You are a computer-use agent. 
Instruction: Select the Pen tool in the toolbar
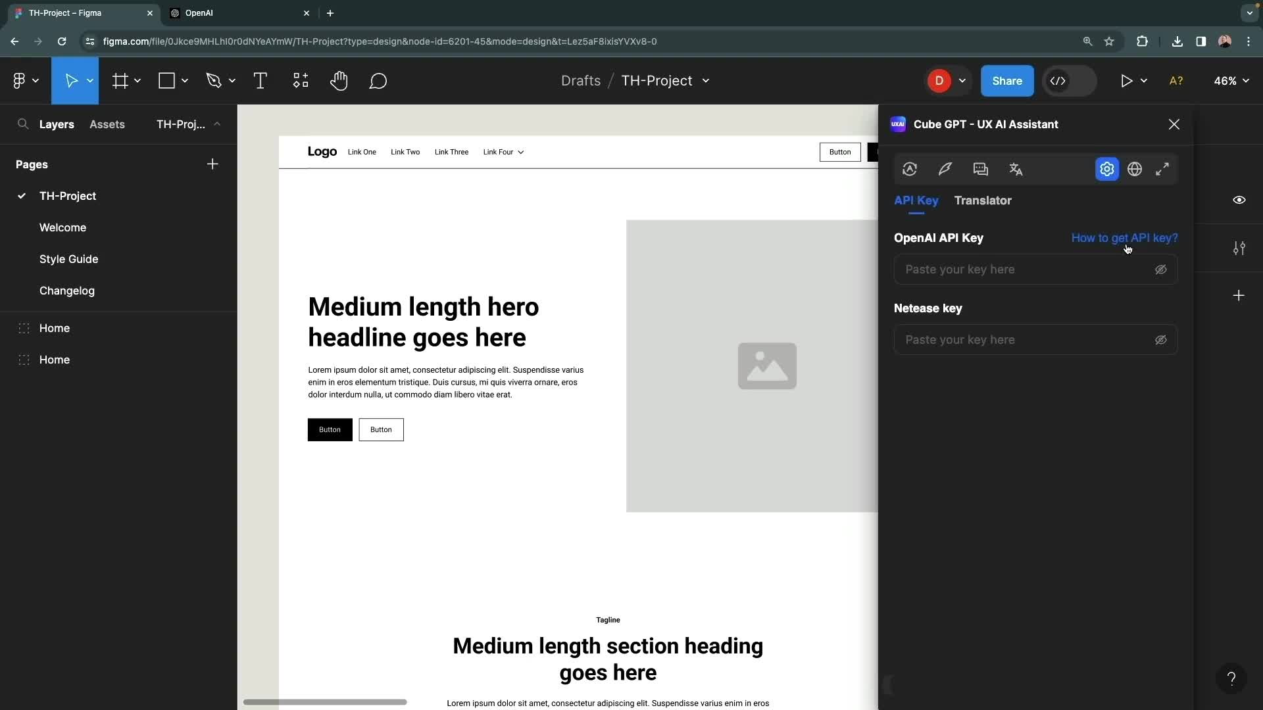coord(214,80)
